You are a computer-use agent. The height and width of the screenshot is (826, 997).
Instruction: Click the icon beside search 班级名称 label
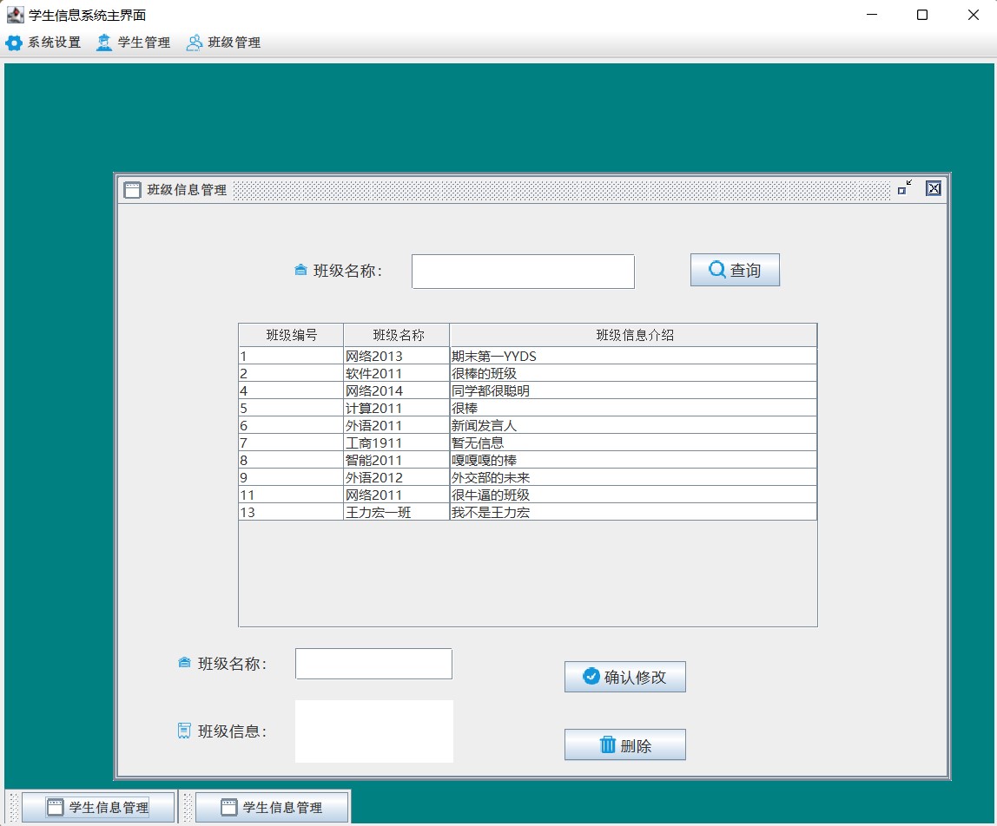tap(300, 270)
